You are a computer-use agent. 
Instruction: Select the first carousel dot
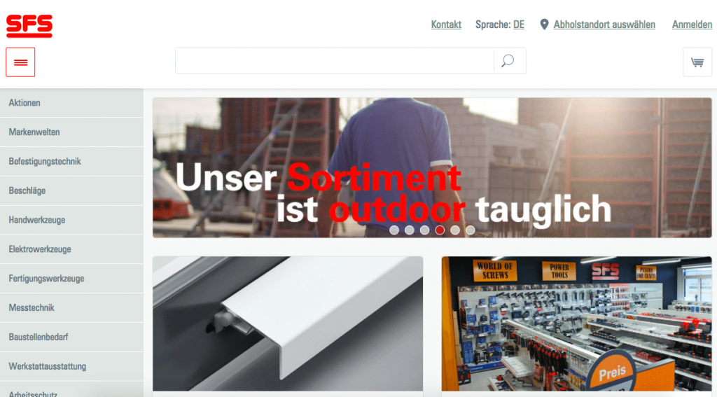point(394,230)
